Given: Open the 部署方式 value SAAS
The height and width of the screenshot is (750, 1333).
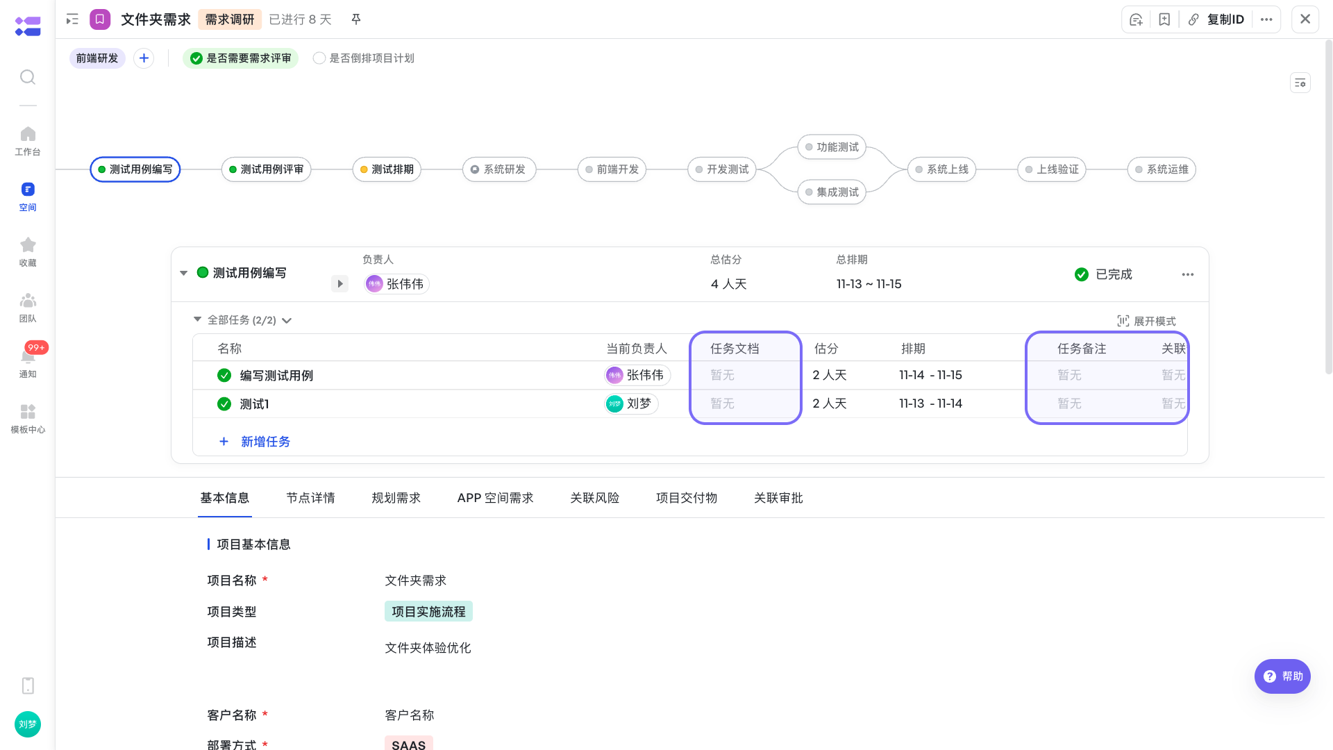Looking at the screenshot, I should coord(408,744).
